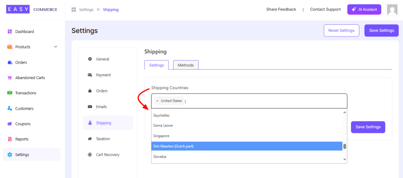Open the Dashboard sidebar icon
The width and height of the screenshot is (403, 178).
coord(10,31)
